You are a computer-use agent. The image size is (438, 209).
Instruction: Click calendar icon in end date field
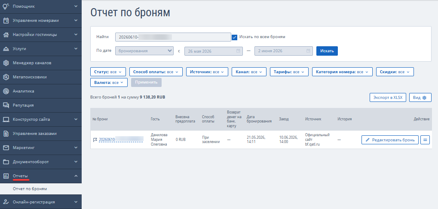(x=308, y=51)
